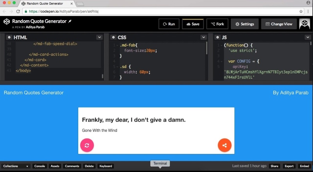
Task: Open the Comments panel
Action: pos(72,166)
